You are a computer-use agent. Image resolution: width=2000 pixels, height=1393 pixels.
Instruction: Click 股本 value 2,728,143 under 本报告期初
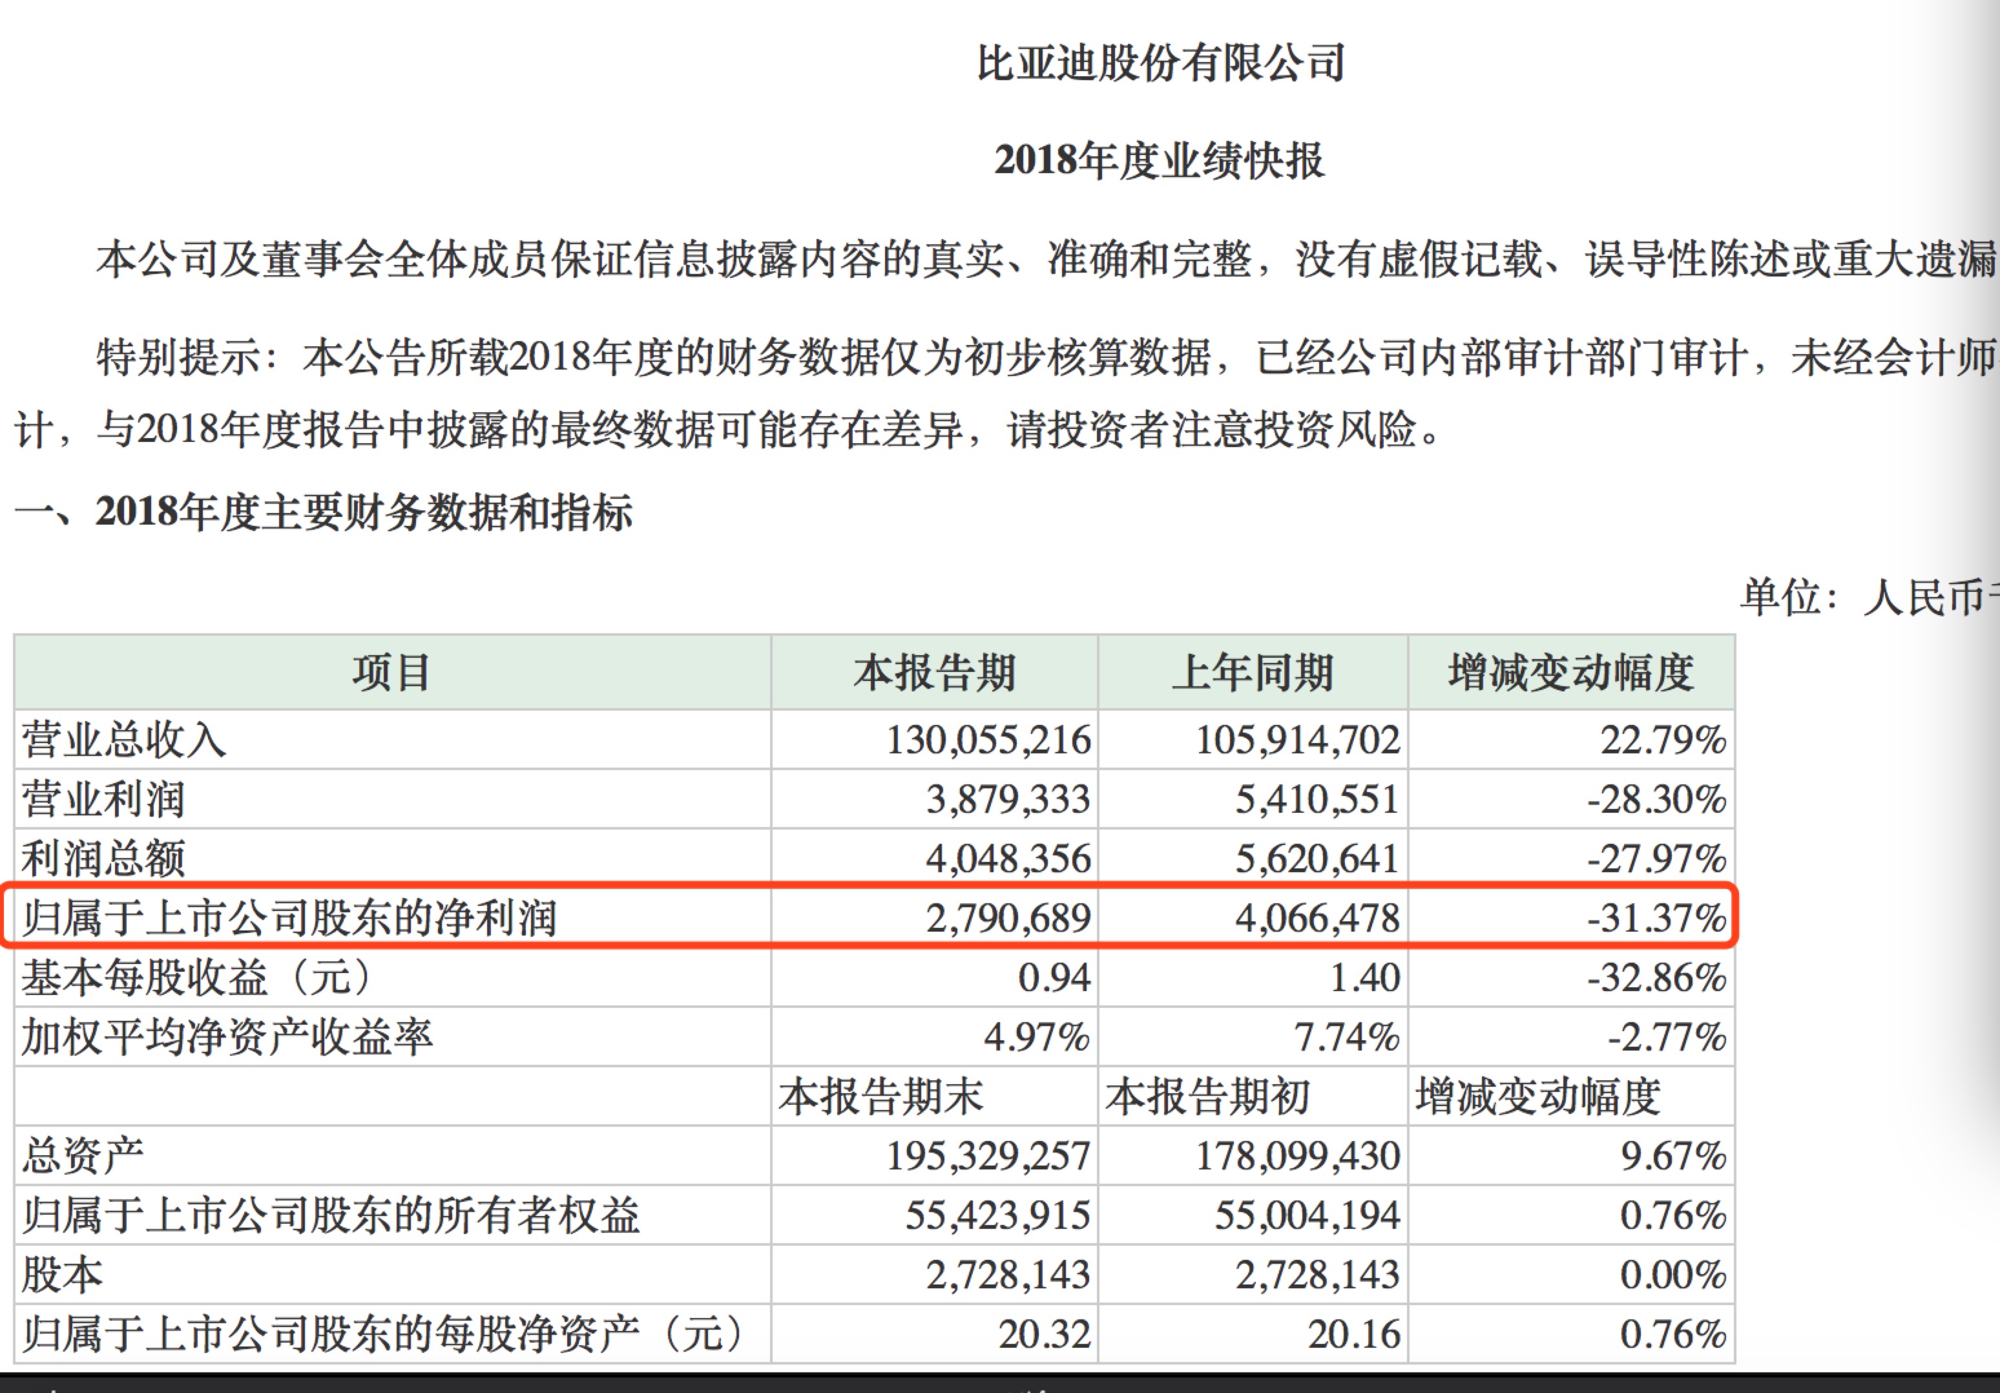click(x=1317, y=1275)
